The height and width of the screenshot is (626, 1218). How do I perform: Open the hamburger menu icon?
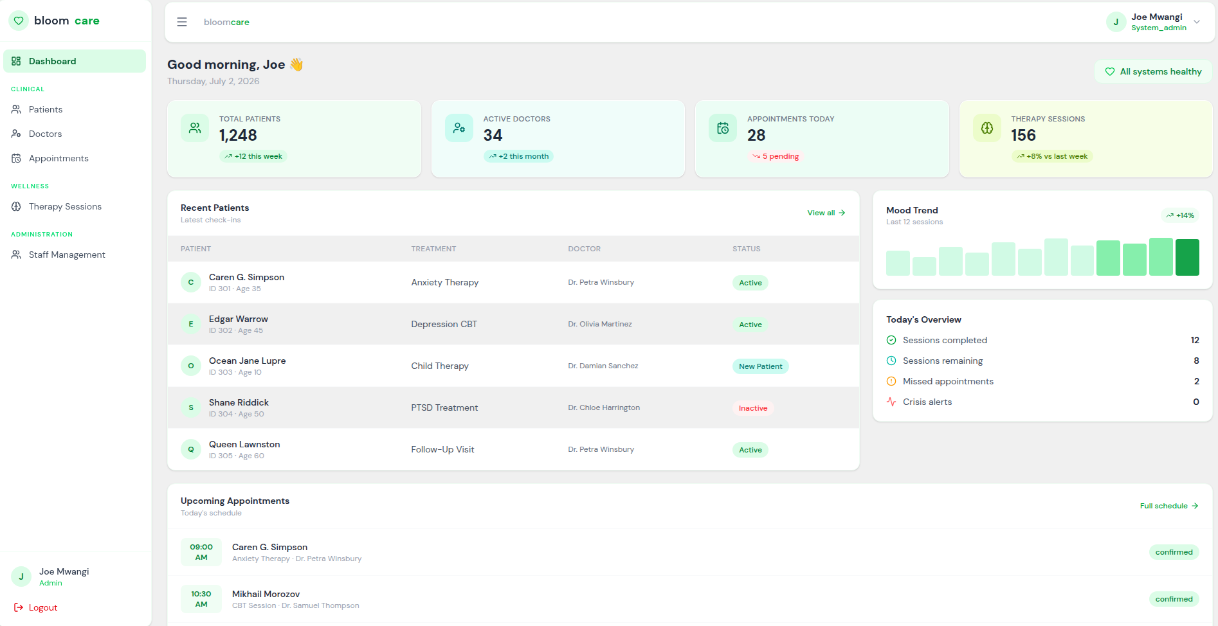point(182,22)
